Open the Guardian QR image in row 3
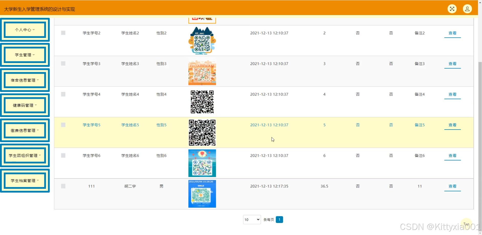Screen dimensions: 482x235 pyautogui.click(x=202, y=73)
